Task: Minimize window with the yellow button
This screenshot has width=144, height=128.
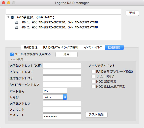Action: (x=9, y=3)
